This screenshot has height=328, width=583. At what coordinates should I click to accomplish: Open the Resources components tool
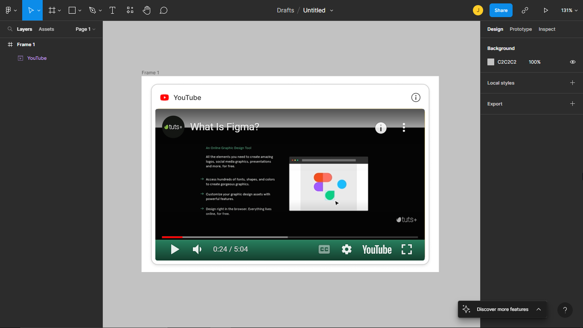click(130, 10)
